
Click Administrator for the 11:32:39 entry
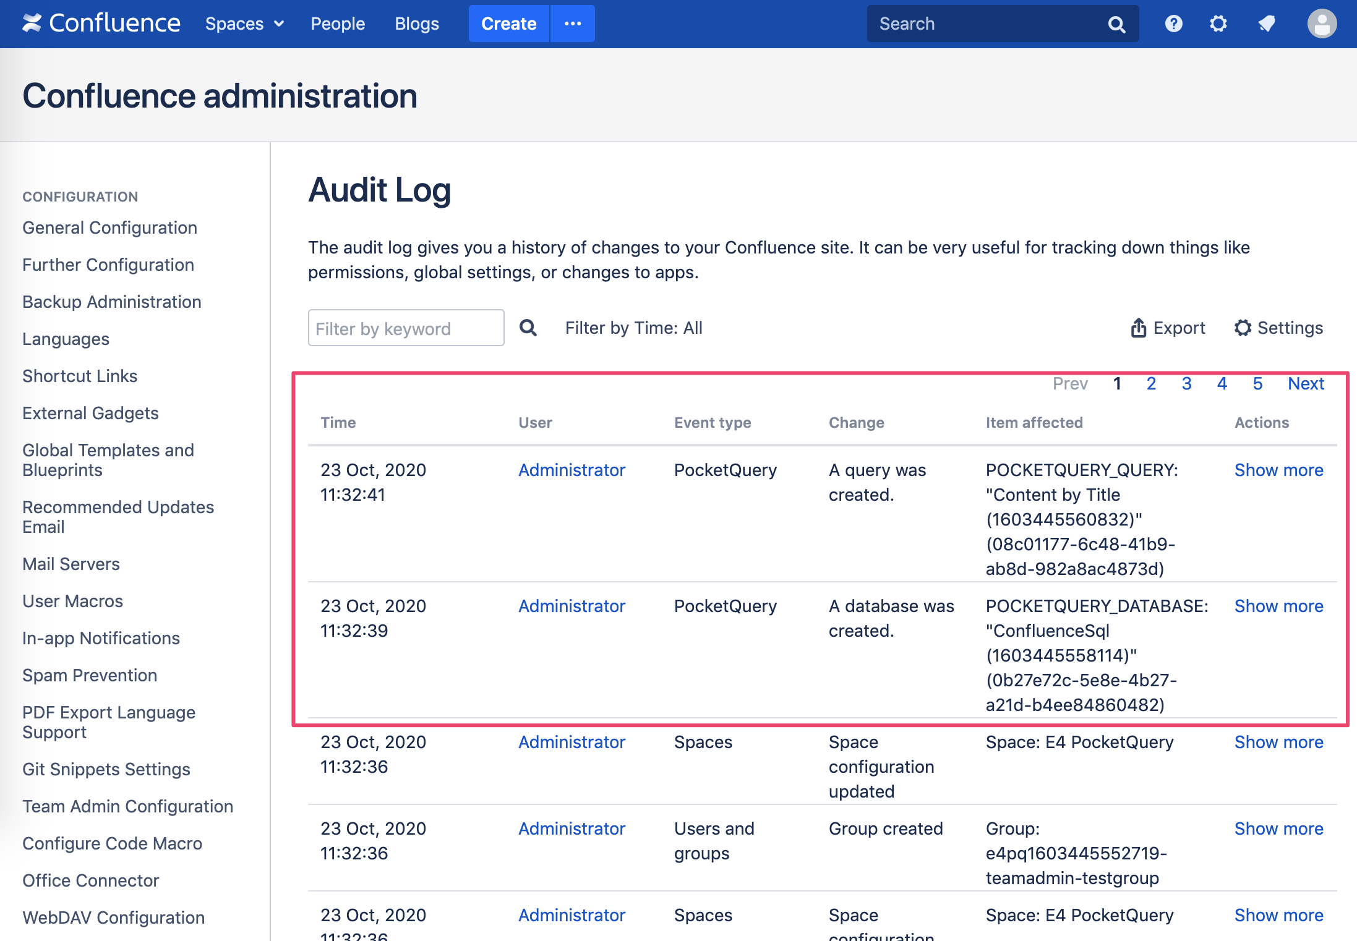click(x=571, y=606)
